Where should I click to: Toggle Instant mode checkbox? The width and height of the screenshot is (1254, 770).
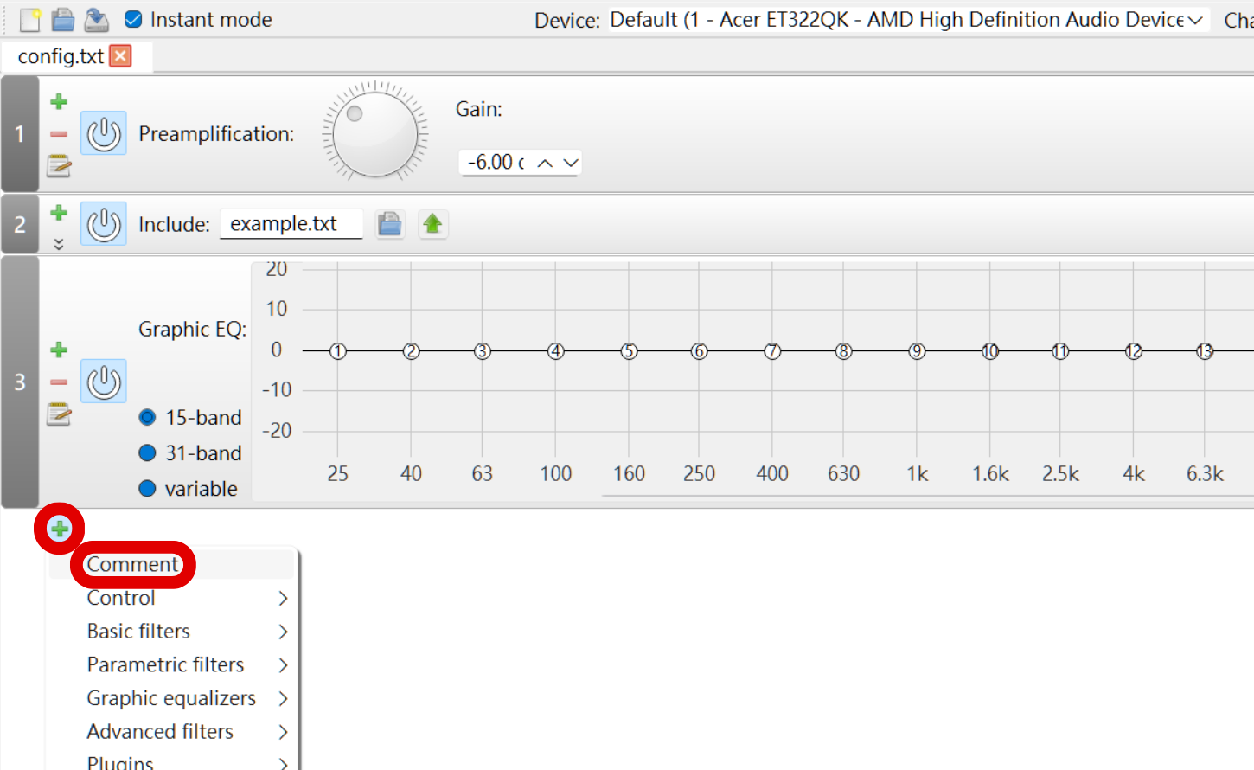[133, 19]
